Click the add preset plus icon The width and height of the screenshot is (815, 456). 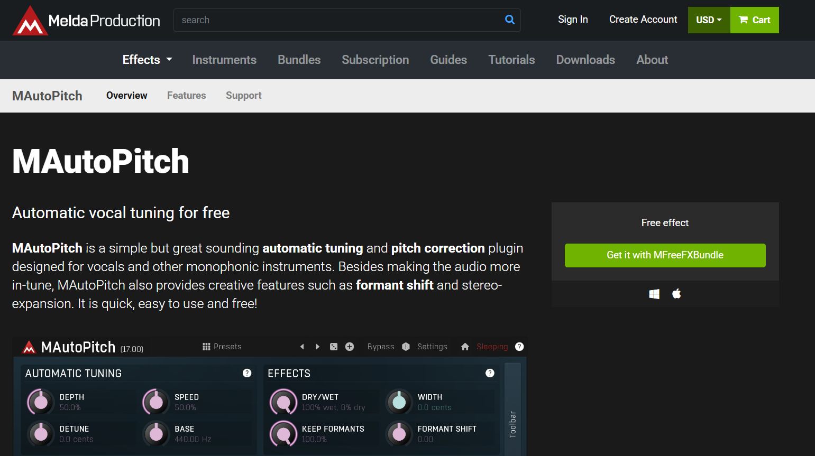click(350, 347)
